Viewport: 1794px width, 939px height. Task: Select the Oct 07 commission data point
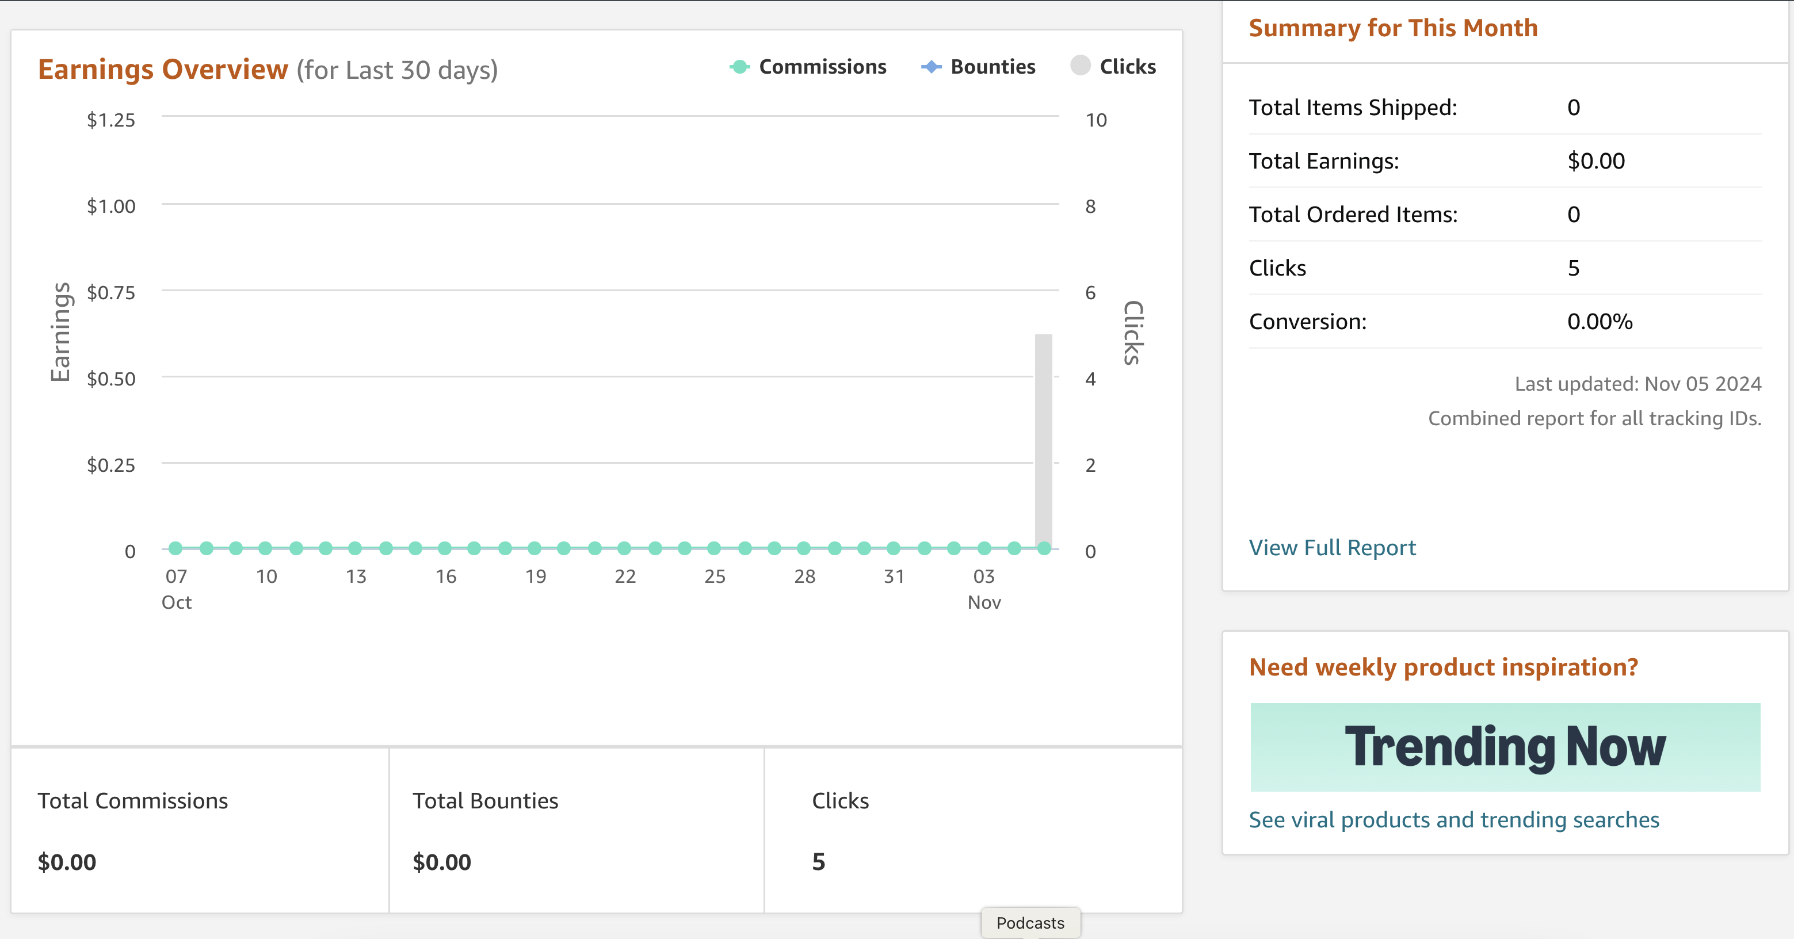(175, 548)
